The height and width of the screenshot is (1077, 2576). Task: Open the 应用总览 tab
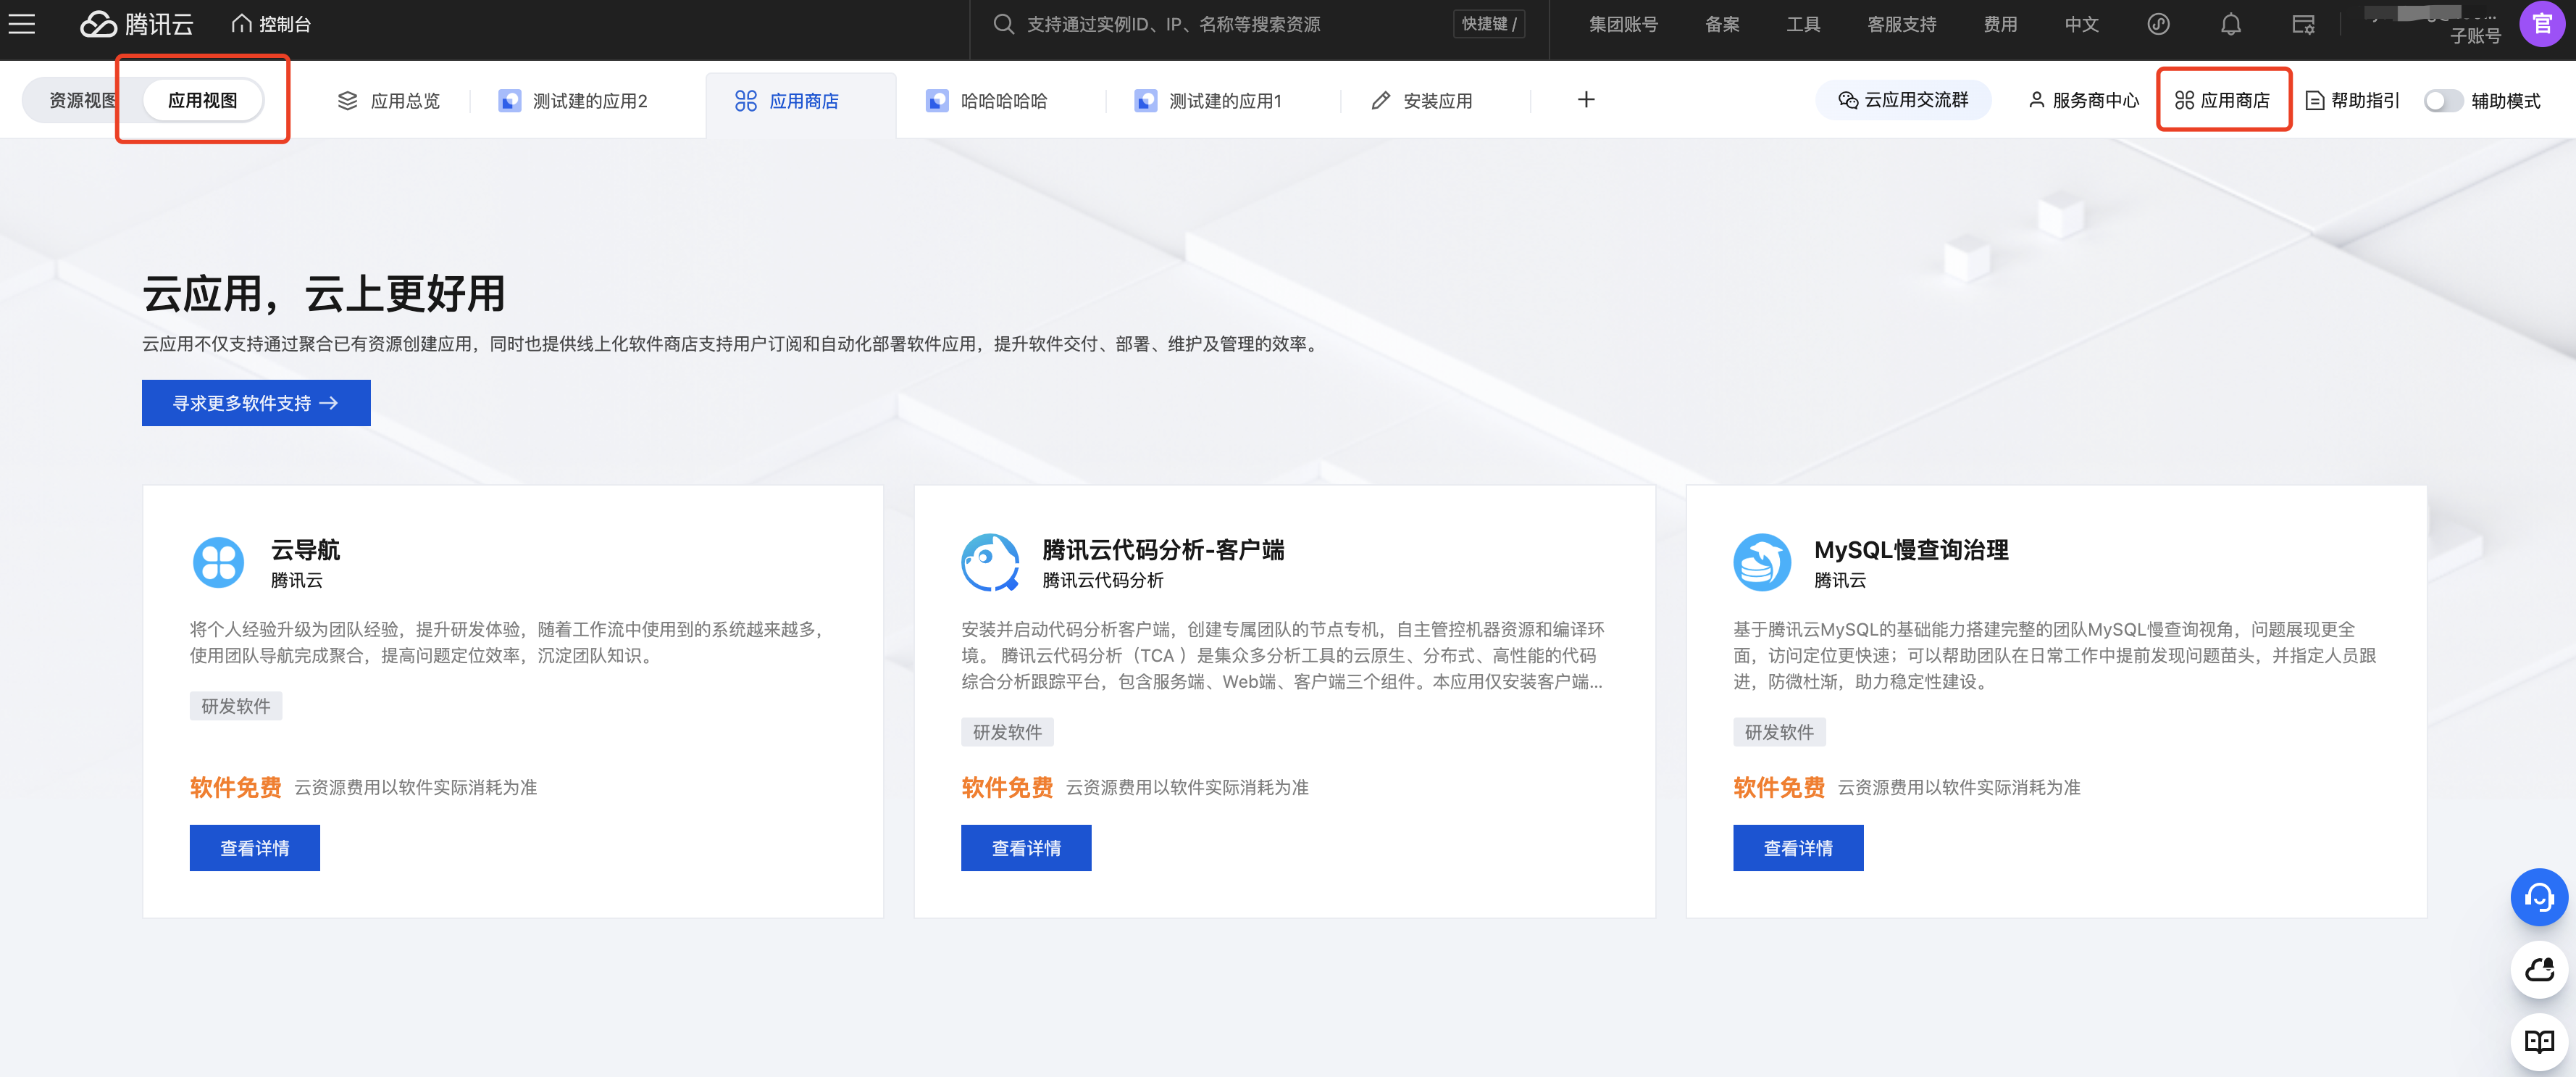tap(389, 101)
